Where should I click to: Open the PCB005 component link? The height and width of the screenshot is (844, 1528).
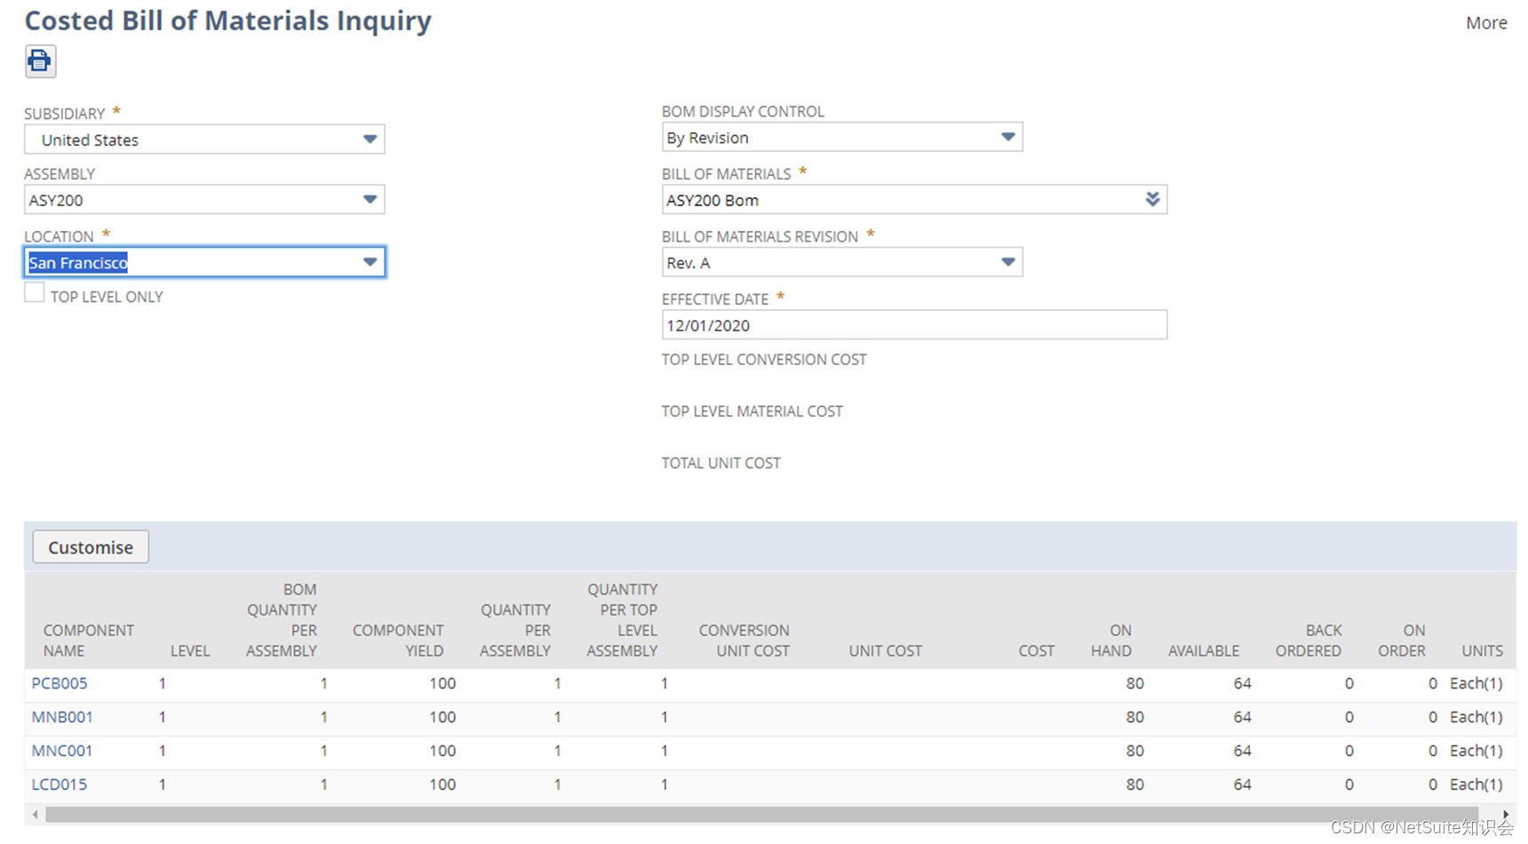click(x=60, y=683)
